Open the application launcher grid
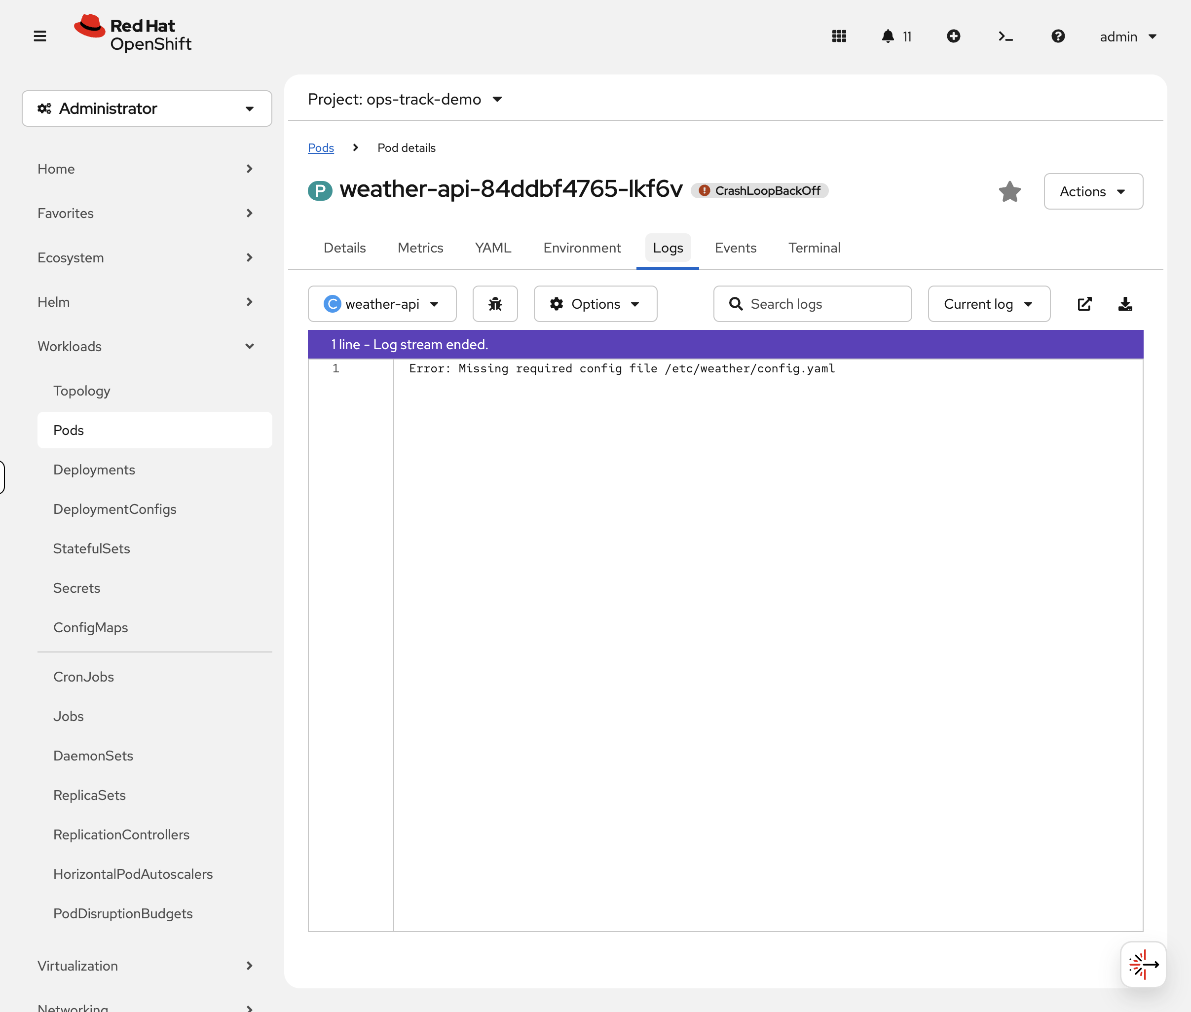The width and height of the screenshot is (1191, 1012). click(x=839, y=36)
